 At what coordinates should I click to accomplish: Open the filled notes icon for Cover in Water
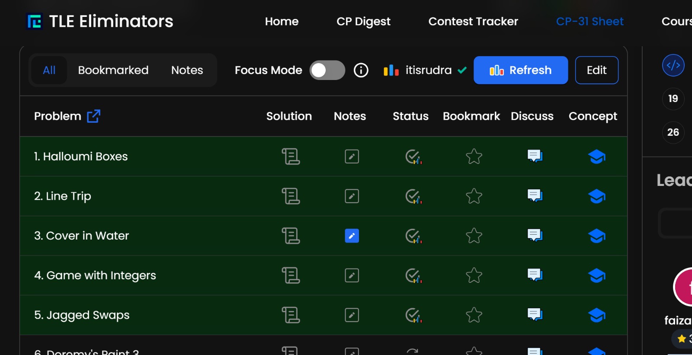[x=352, y=236]
